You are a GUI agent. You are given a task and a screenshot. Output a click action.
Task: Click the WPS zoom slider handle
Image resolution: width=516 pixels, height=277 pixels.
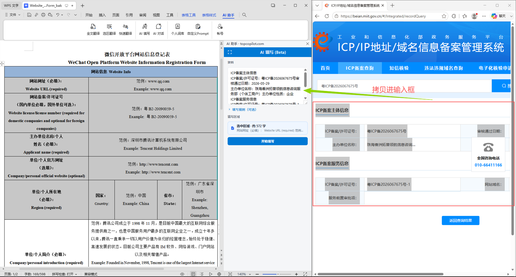[x=278, y=274]
